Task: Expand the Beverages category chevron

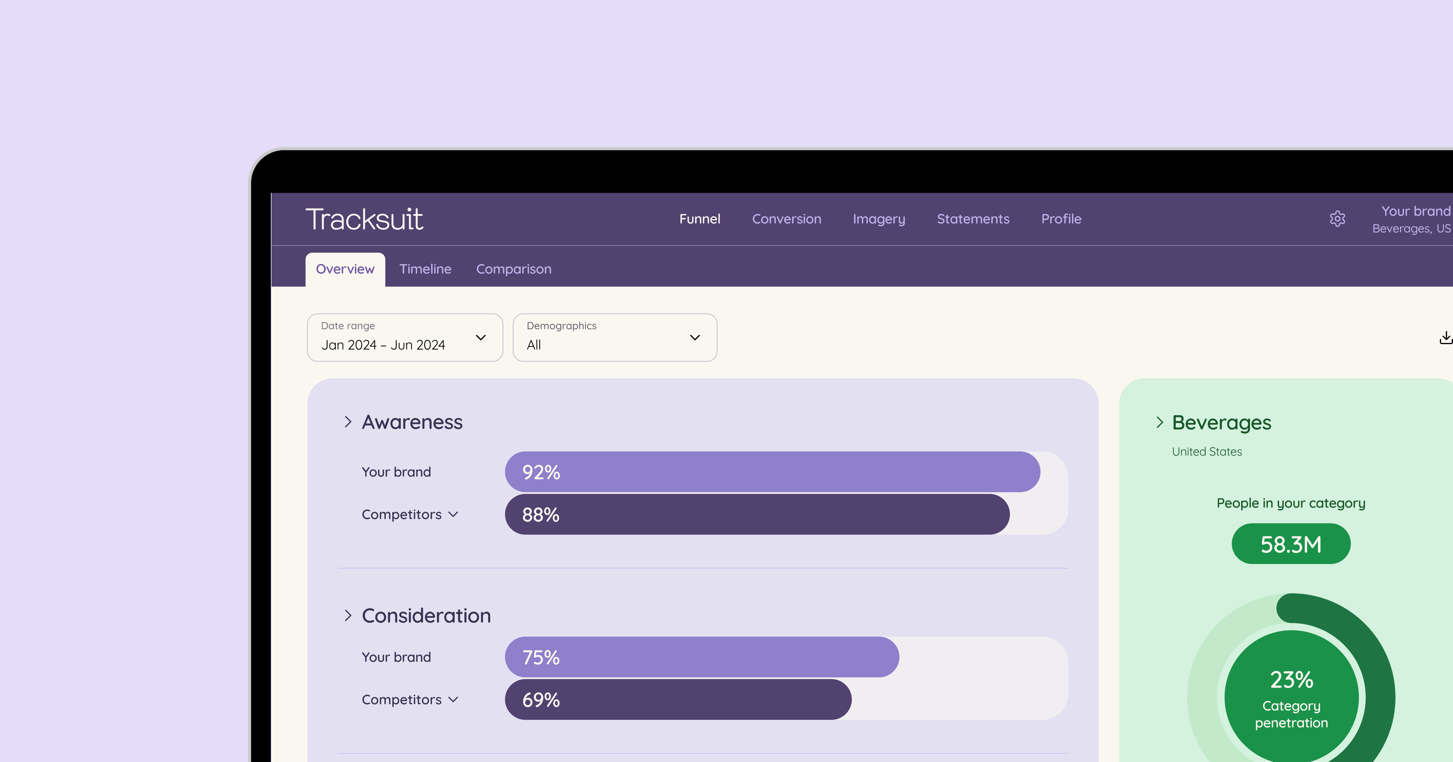Action: pos(1160,422)
